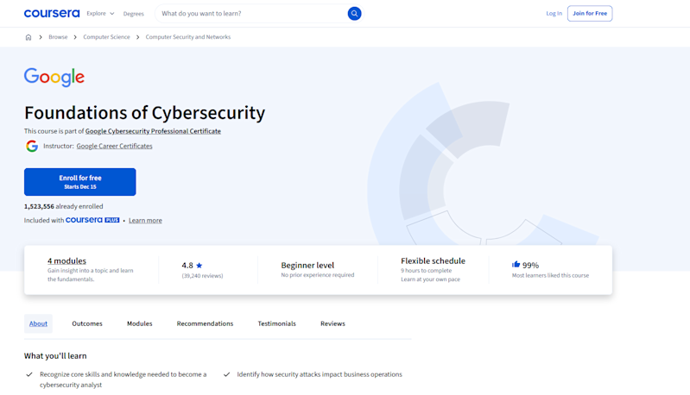Click the 'Flexible schedule' text

[x=433, y=261]
